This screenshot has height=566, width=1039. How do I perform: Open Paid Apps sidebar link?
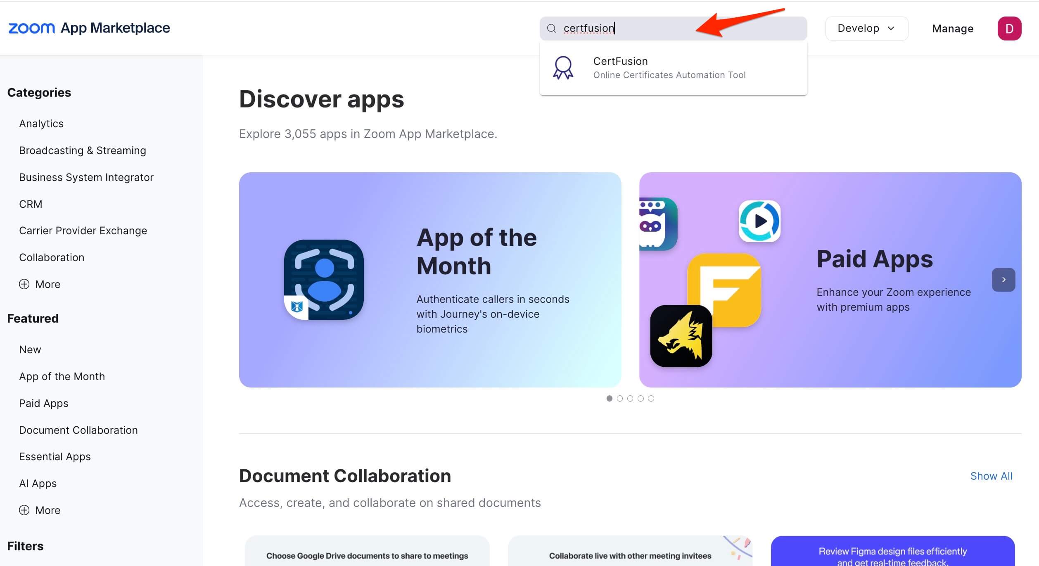pyautogui.click(x=44, y=403)
